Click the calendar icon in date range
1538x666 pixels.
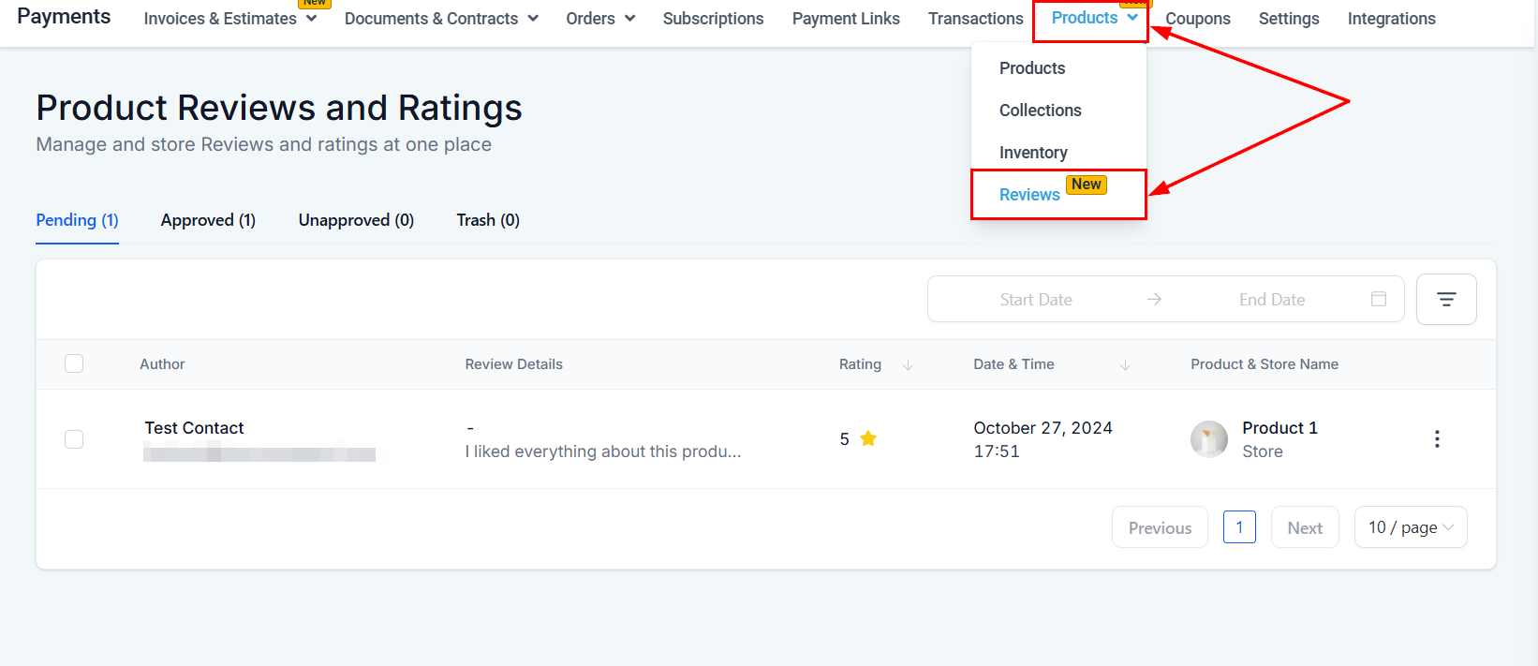(1379, 299)
